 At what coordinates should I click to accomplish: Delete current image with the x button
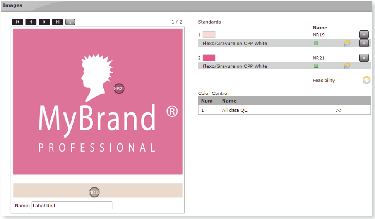(x=70, y=22)
